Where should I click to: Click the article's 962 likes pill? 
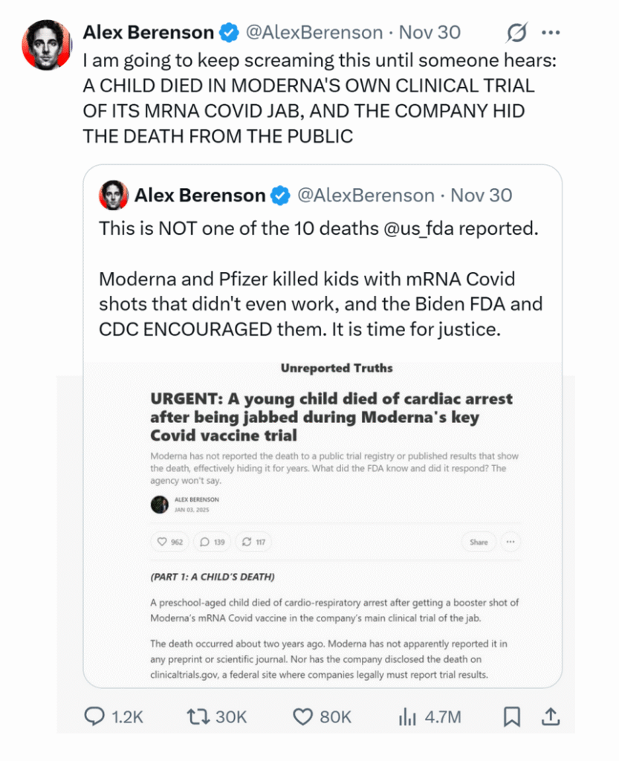tap(169, 542)
